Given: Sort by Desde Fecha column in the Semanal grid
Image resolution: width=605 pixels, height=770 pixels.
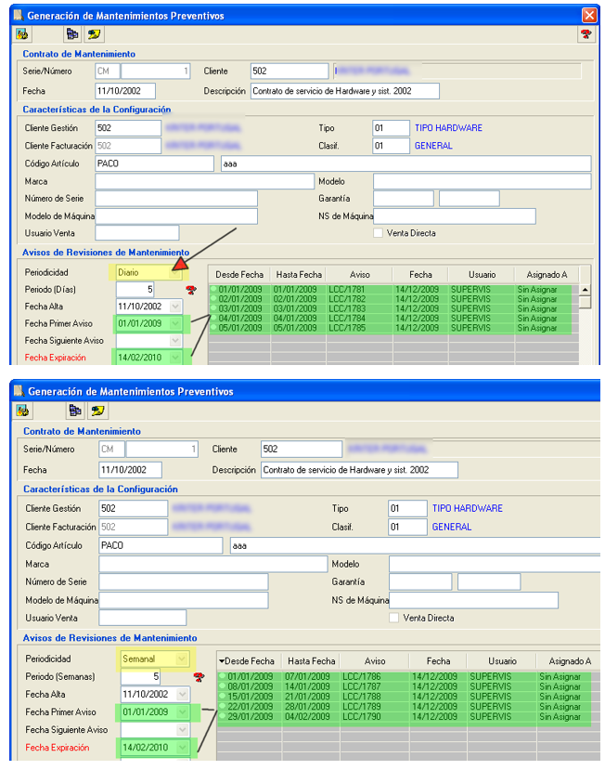Looking at the screenshot, I should click(x=250, y=661).
